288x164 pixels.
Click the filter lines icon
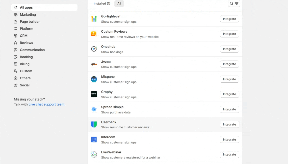(x=237, y=4)
